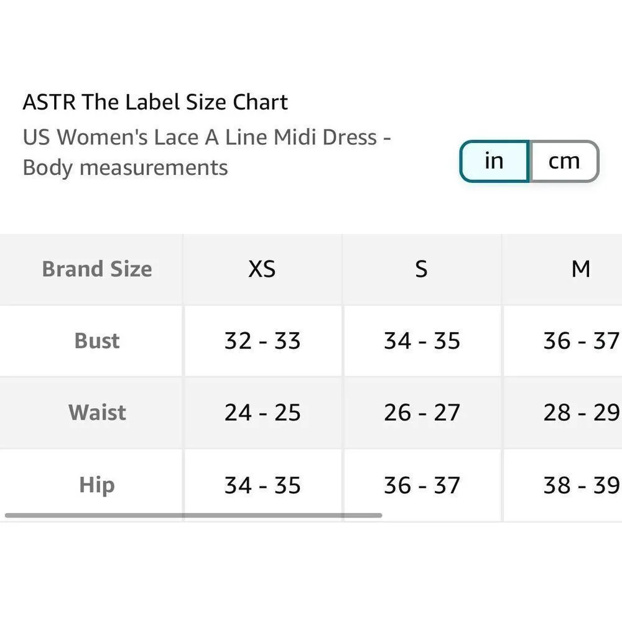Image resolution: width=622 pixels, height=622 pixels.
Task: Click the Waist row label
Action: (96, 412)
